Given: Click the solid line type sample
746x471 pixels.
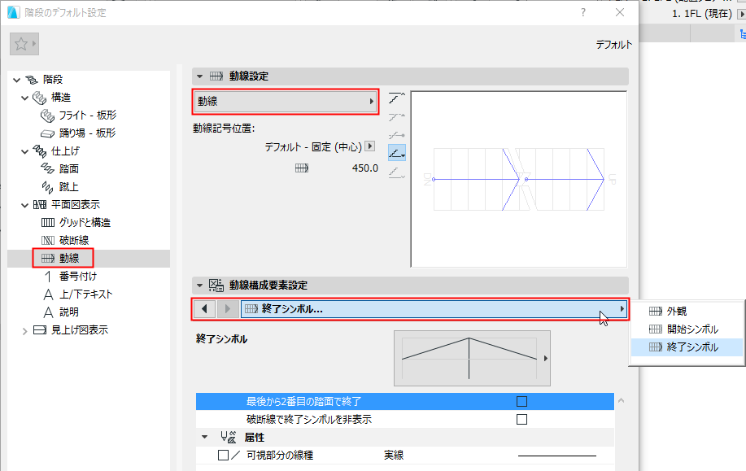Looking at the screenshot, I should tap(556, 456).
